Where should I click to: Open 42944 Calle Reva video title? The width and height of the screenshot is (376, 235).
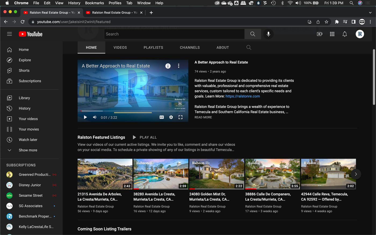pos(324,197)
